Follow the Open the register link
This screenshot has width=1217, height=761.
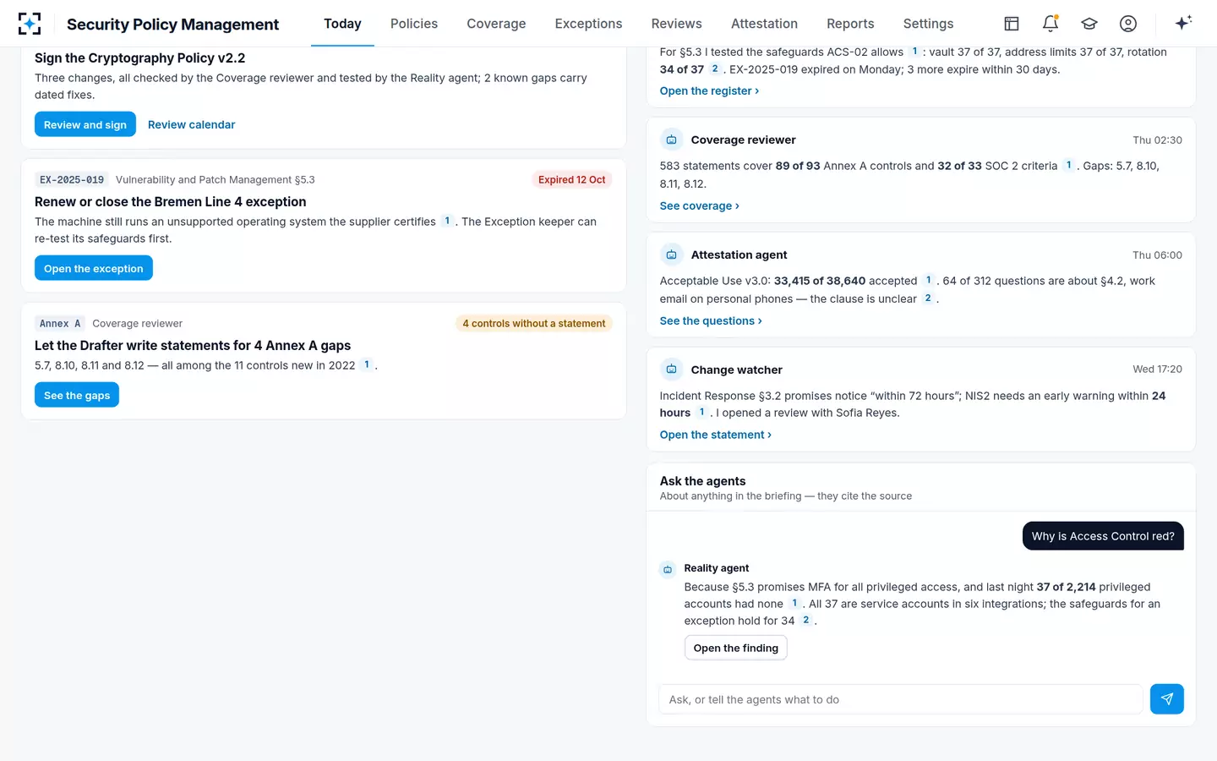click(710, 91)
